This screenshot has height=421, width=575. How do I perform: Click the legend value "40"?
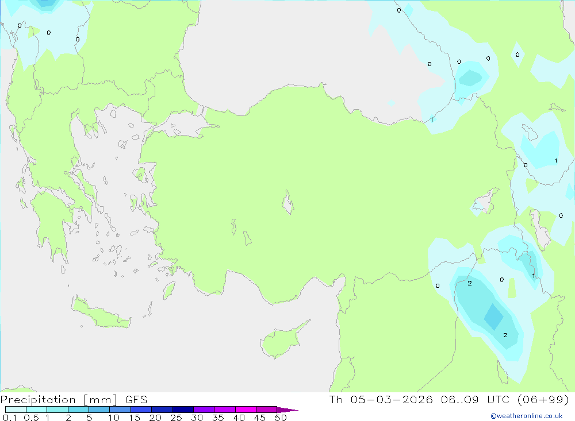(239, 418)
